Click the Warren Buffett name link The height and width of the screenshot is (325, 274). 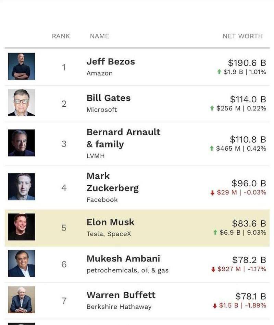tap(121, 295)
